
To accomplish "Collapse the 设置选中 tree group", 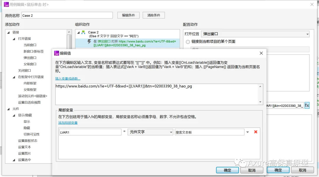I will (14, 160).
